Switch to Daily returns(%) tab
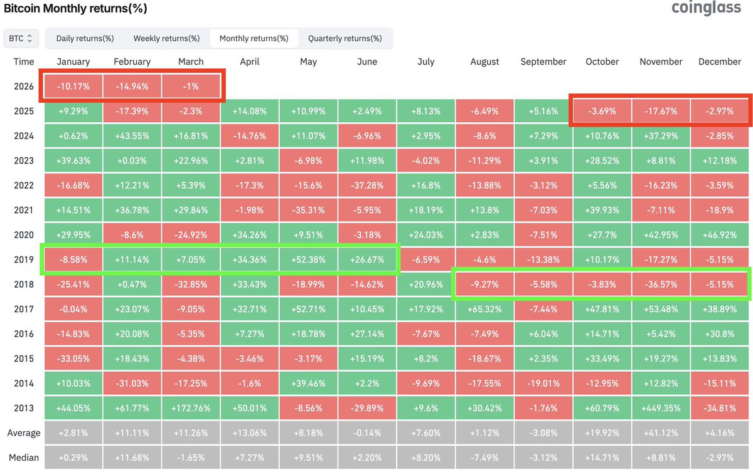The width and height of the screenshot is (753, 472). (85, 38)
